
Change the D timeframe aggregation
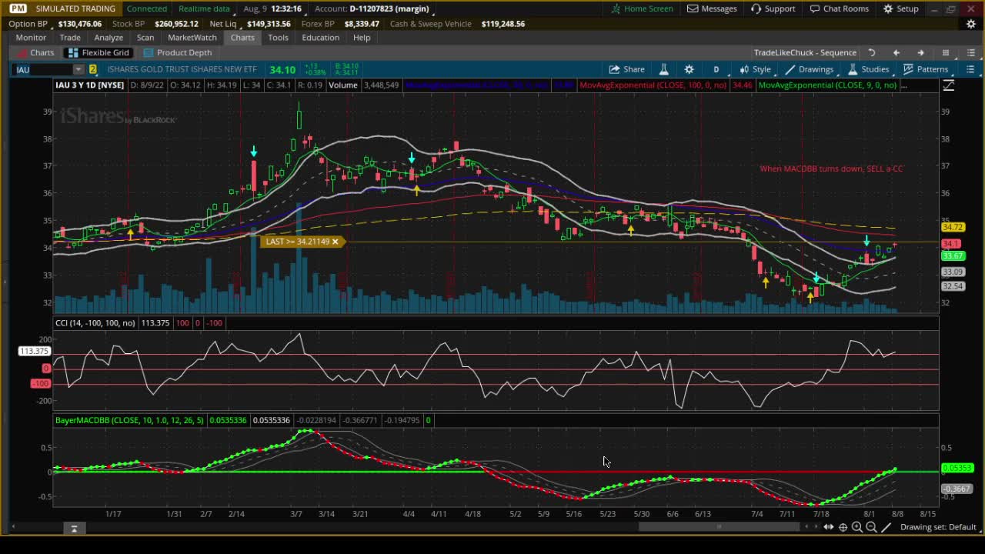[716, 69]
